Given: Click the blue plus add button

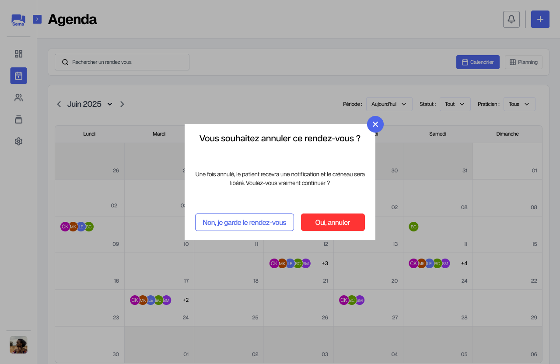Looking at the screenshot, I should (x=540, y=19).
